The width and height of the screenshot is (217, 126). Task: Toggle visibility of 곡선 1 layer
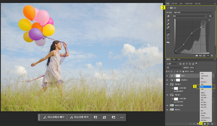point(167,76)
